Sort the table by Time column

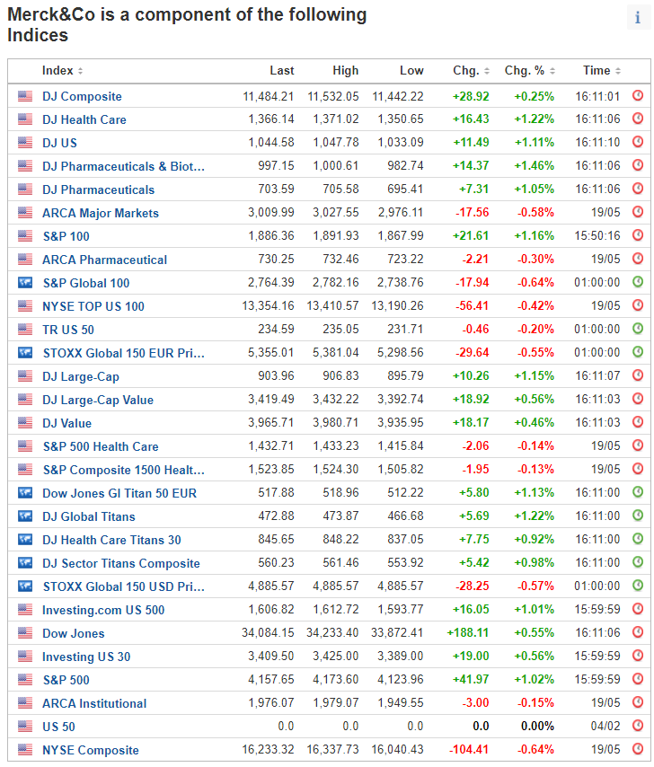pyautogui.click(x=600, y=71)
